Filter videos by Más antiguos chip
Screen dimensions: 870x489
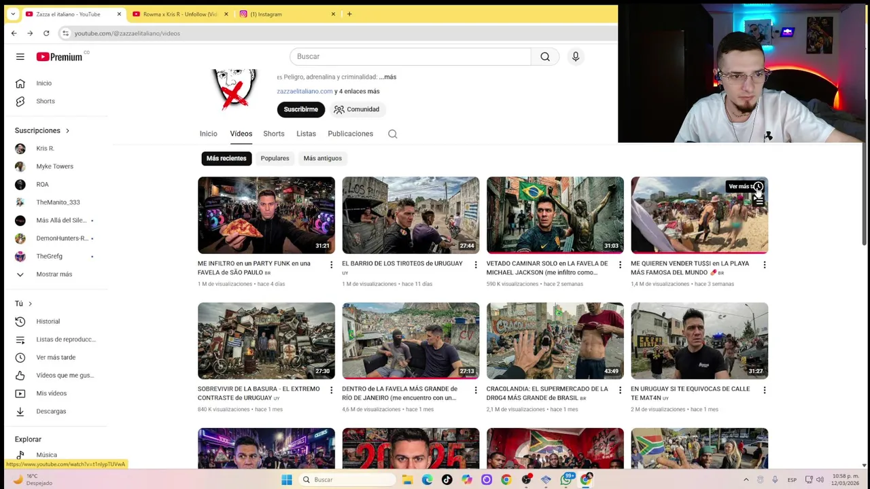(323, 158)
